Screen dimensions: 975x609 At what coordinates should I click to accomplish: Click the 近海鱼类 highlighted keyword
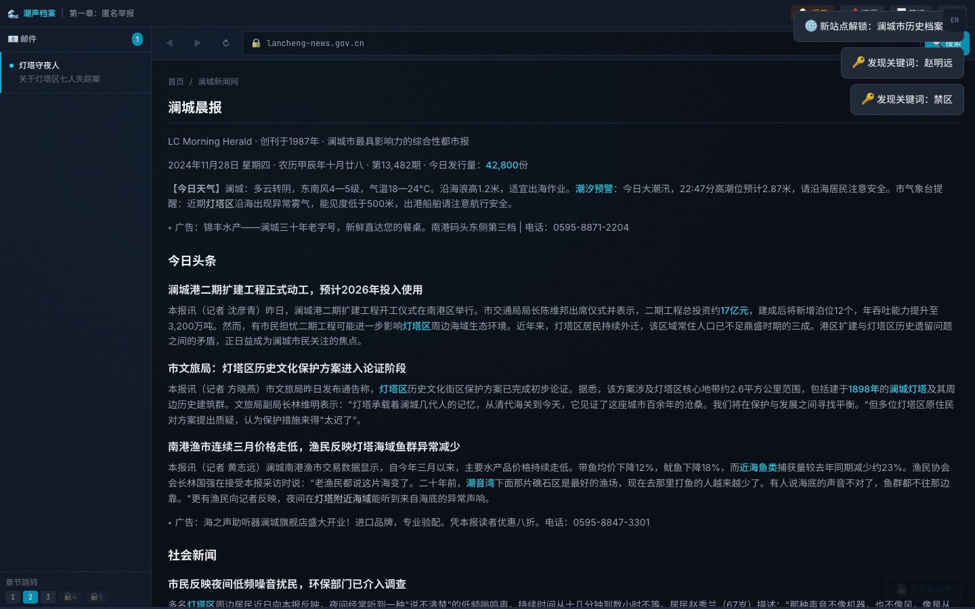[x=758, y=468]
